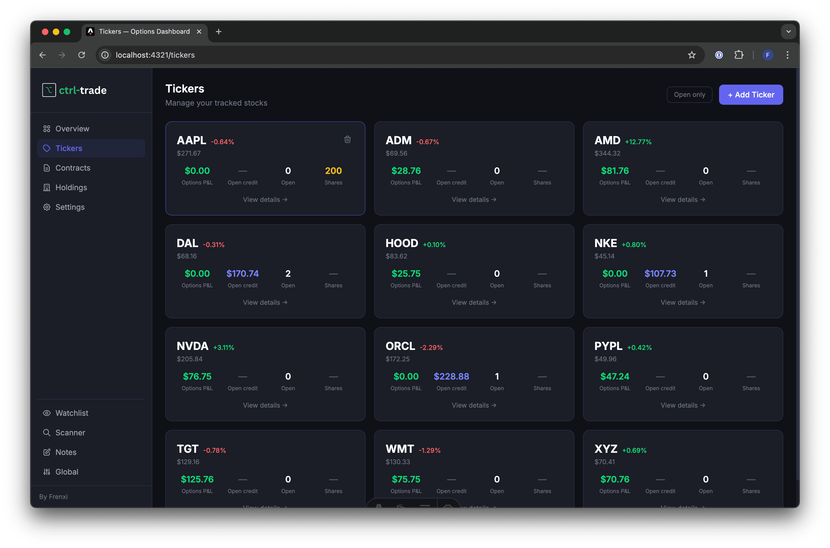This screenshot has width=830, height=548.
Task: Delete the AAPL ticker using the trash icon
Action: [x=347, y=139]
